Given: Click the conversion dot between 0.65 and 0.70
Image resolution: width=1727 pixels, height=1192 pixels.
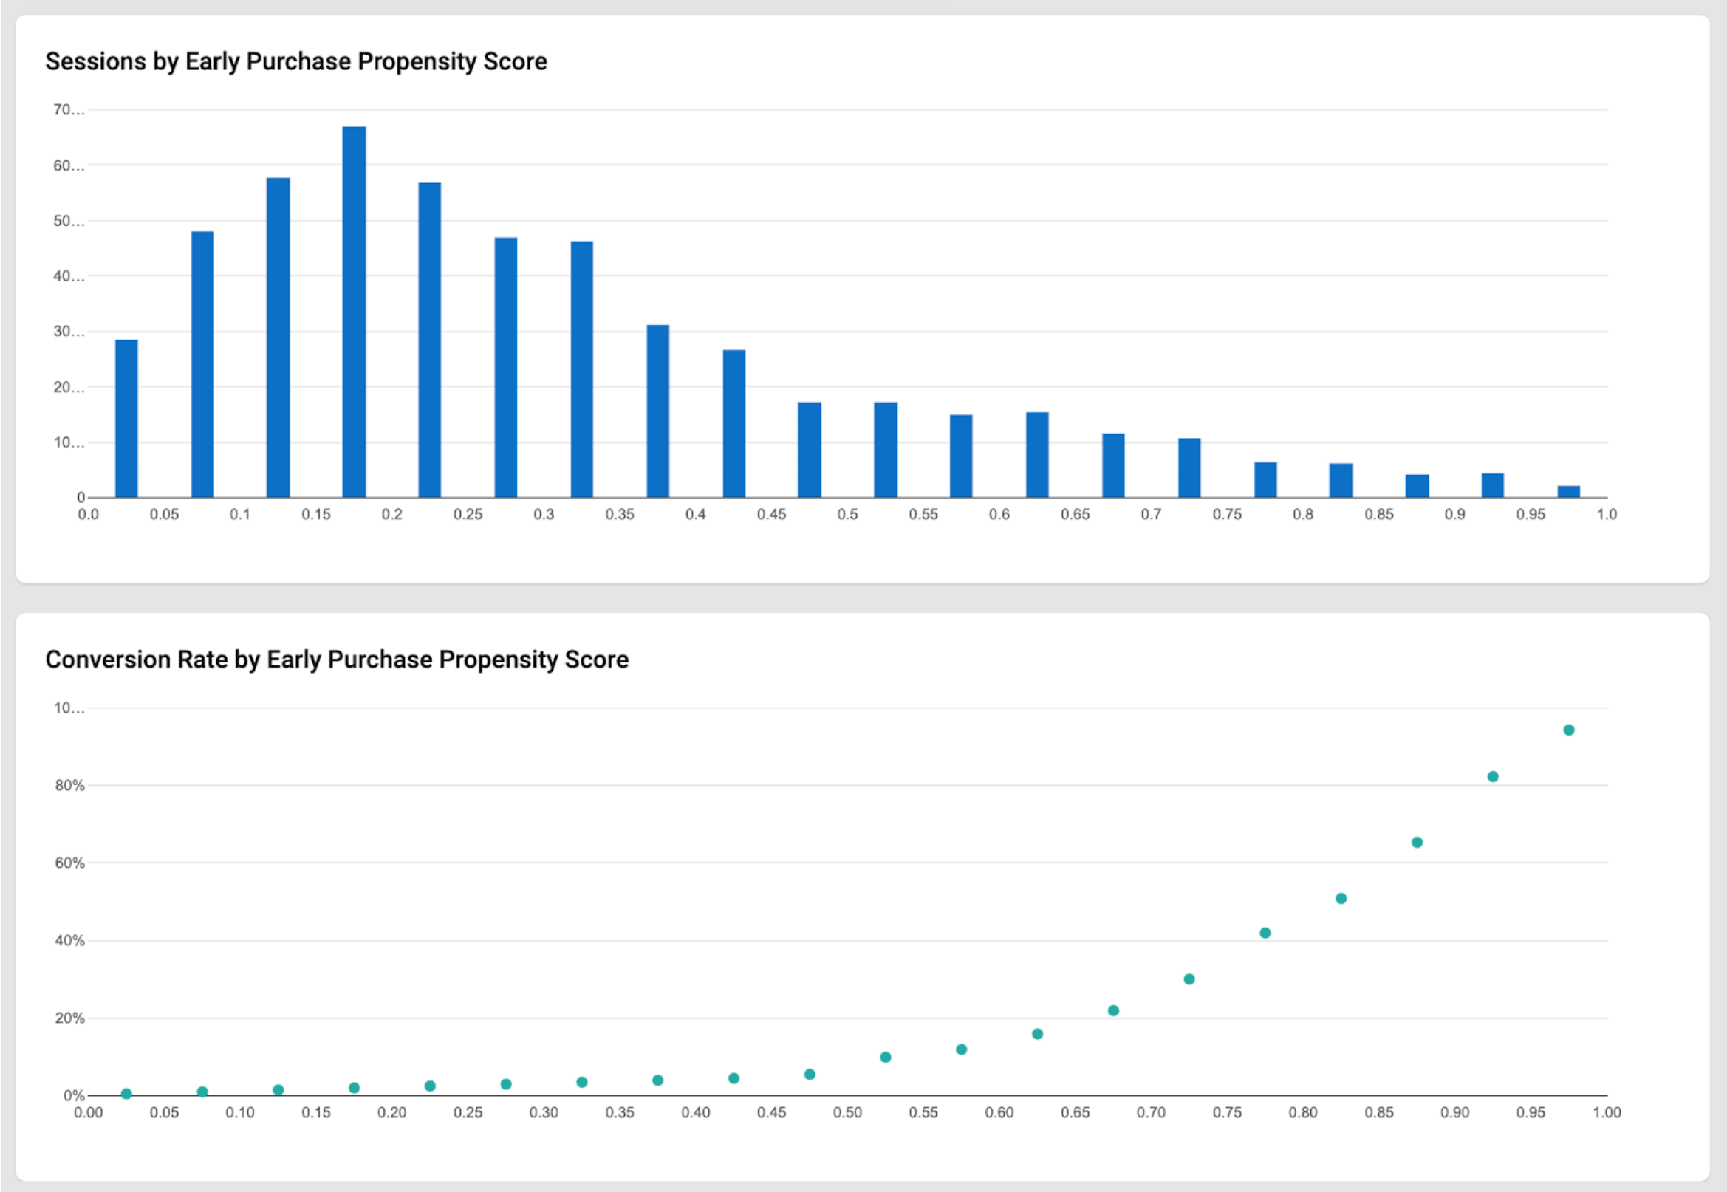Looking at the screenshot, I should (1114, 1010).
